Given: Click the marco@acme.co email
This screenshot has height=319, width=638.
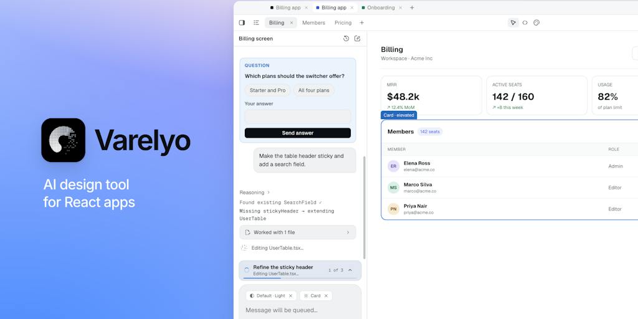Looking at the screenshot, I should [420, 191].
